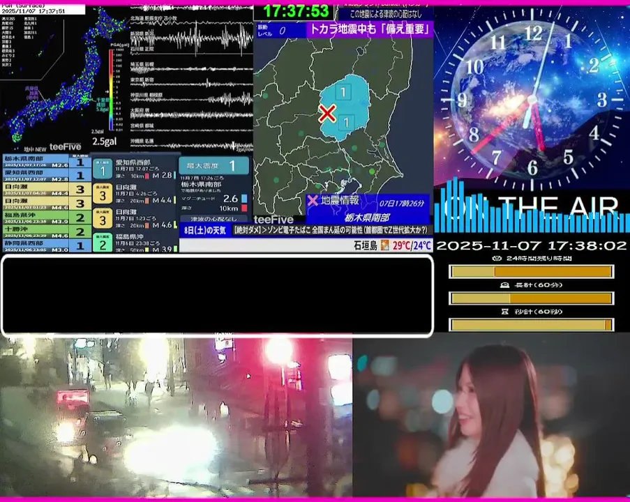Click the teeFive logo on the epicenter map
The image size is (630, 502).
click(273, 220)
